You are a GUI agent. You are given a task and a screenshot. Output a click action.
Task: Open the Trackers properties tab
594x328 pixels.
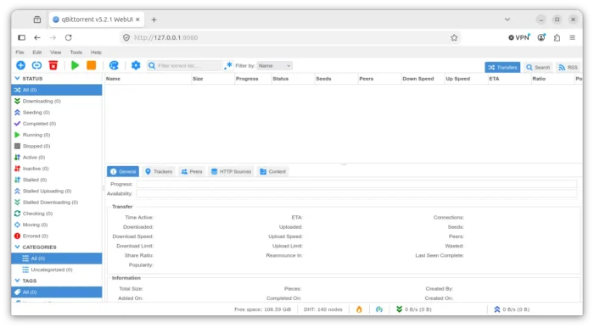[159, 171]
